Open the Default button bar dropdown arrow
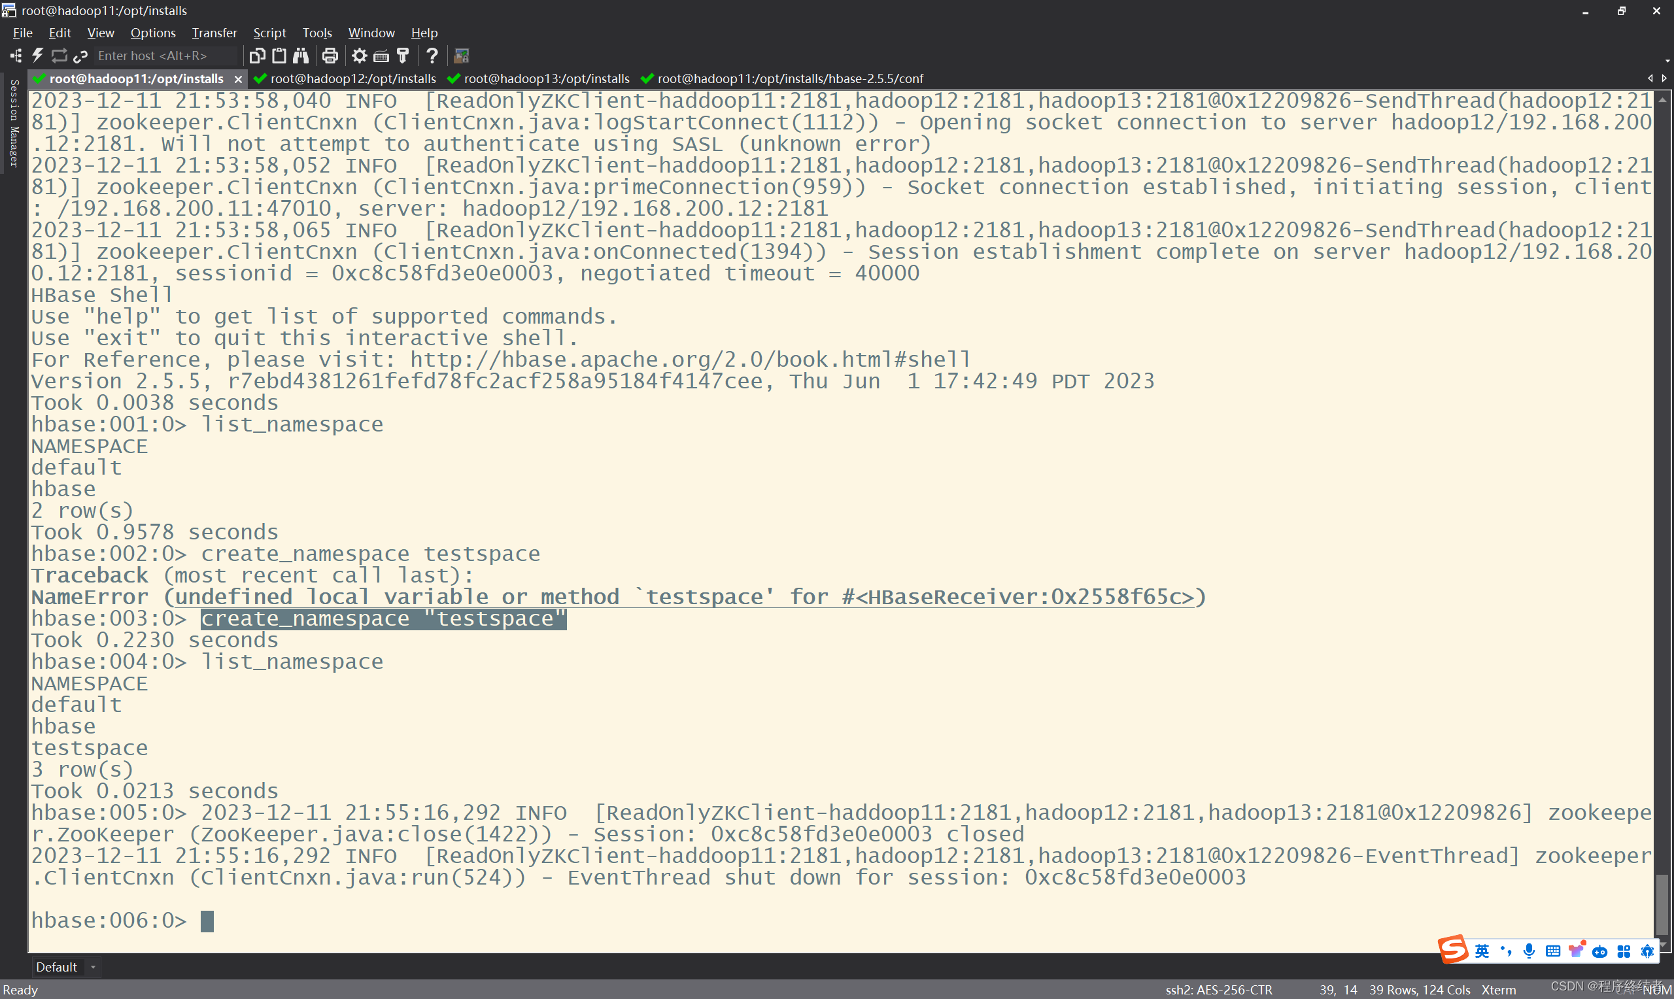This screenshot has width=1674, height=999. (93, 968)
